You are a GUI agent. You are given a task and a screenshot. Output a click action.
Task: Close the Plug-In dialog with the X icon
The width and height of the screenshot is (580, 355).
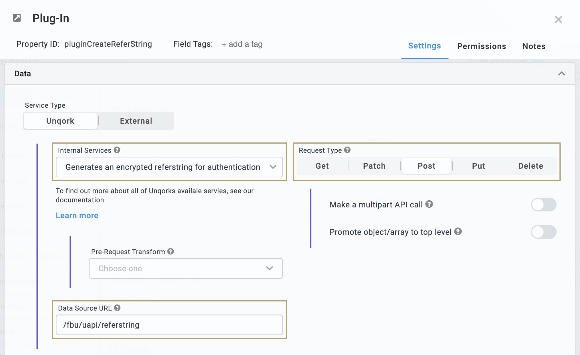click(558, 19)
